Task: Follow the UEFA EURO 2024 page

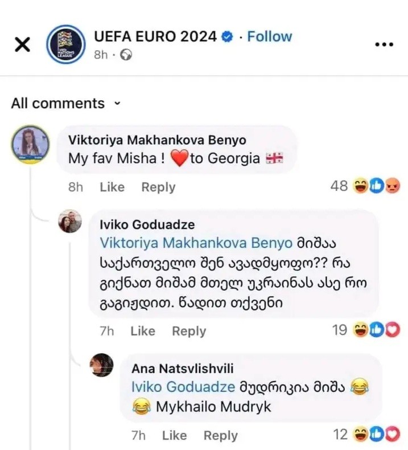Action: (270, 36)
